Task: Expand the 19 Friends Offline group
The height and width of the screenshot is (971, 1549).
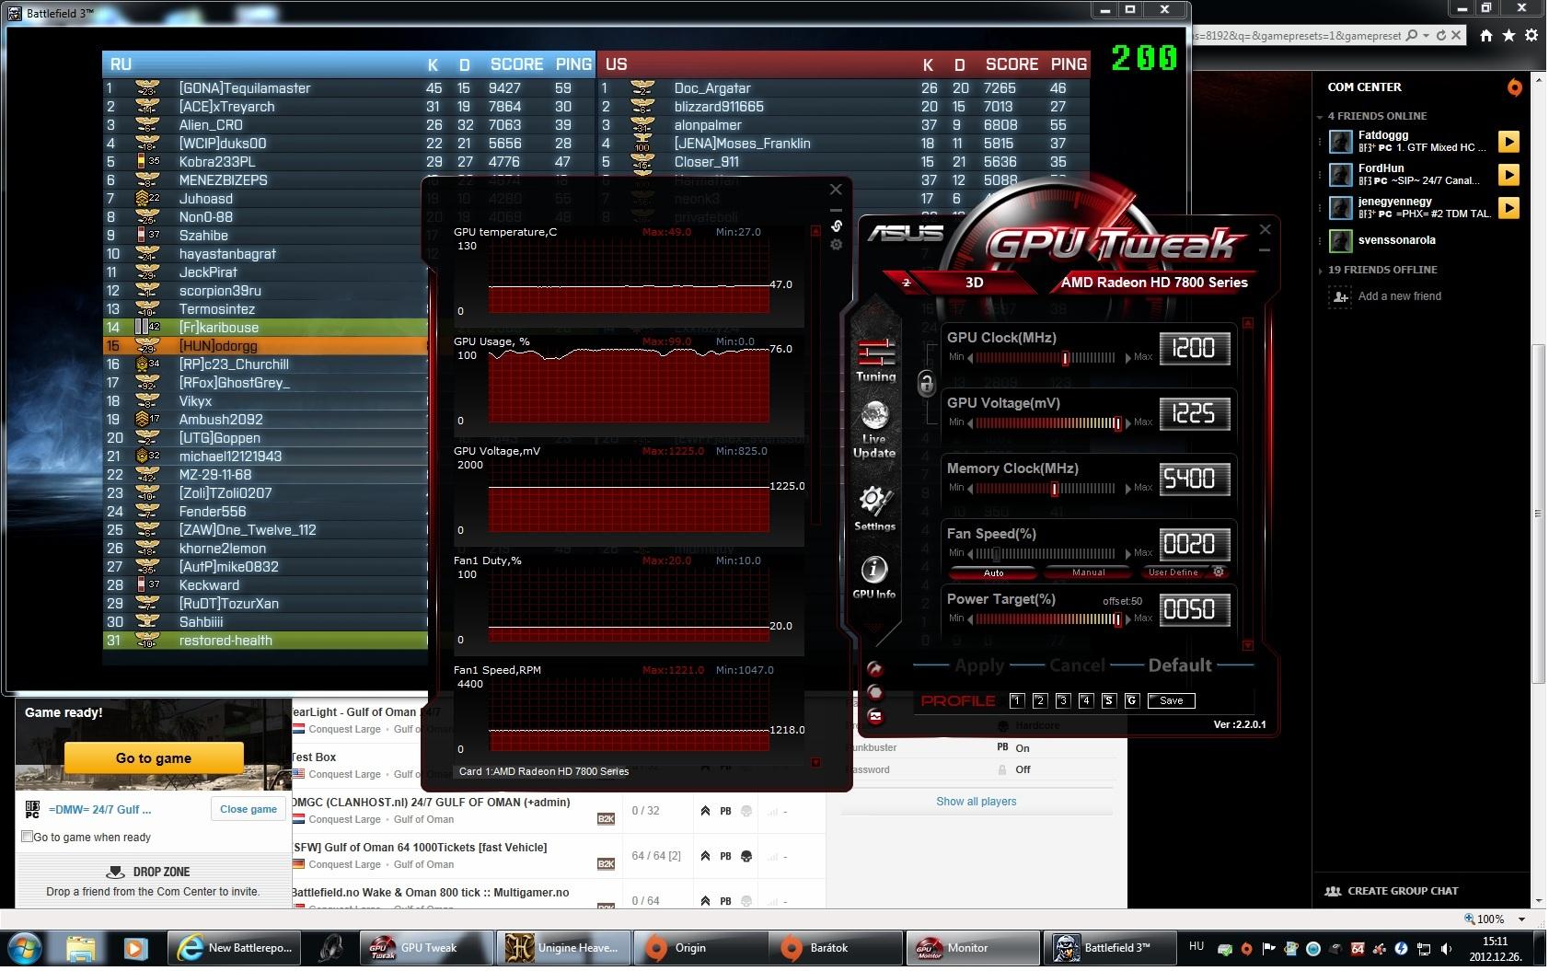Action: 1319,271
